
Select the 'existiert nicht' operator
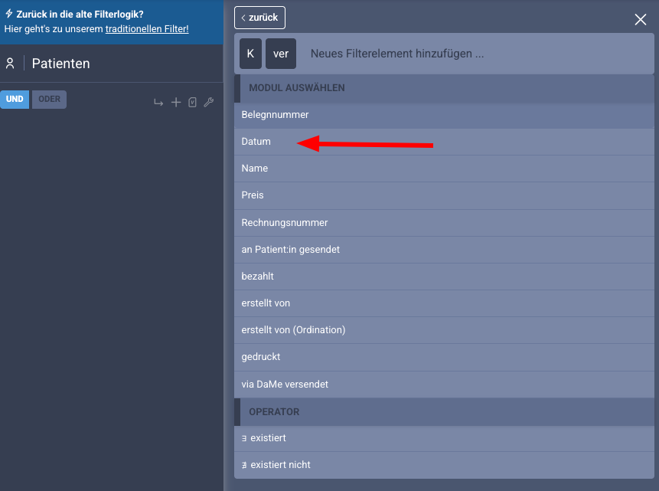click(x=276, y=465)
